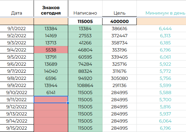Click the selected empty cell for 9/11/2022
This screenshot has height=132, width=186.
click(x=51, y=100)
